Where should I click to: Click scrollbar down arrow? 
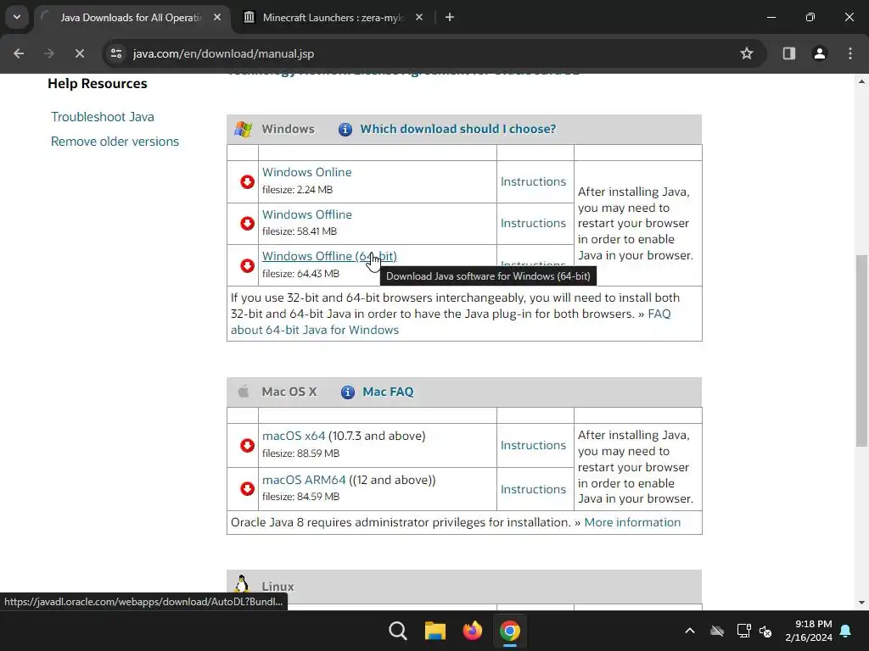pos(861,603)
